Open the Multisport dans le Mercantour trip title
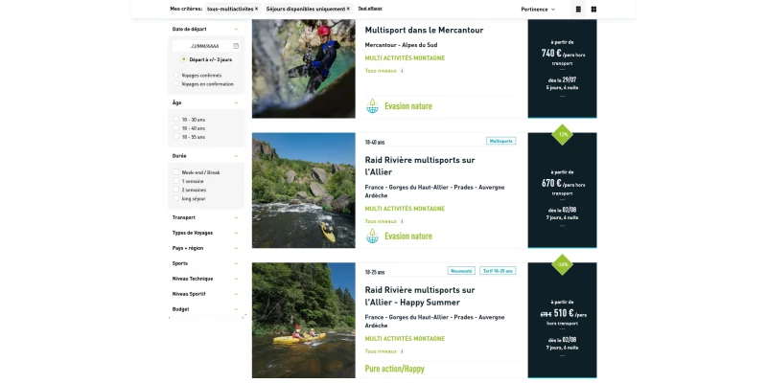The image size is (767, 383). (424, 30)
